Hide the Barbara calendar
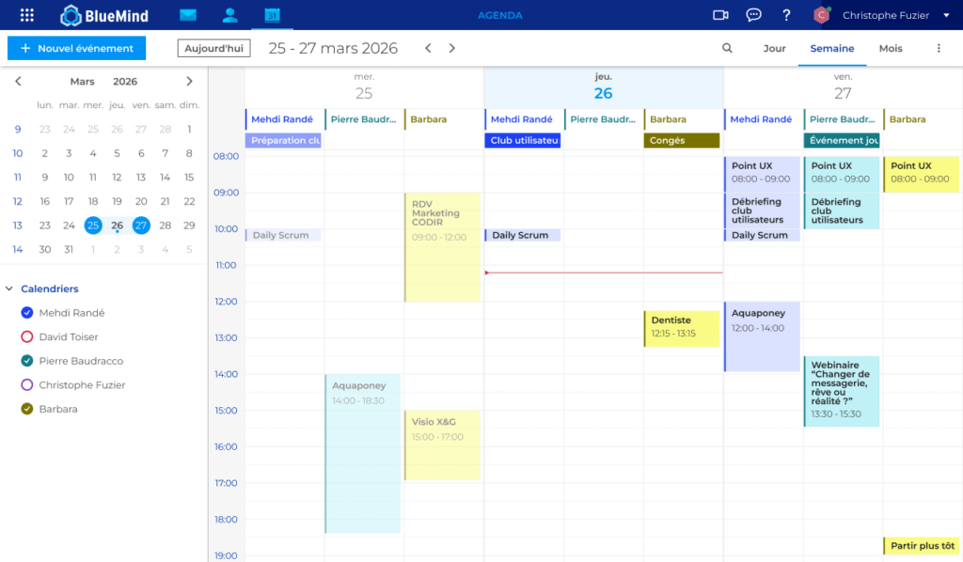This screenshot has width=963, height=562. (x=26, y=409)
